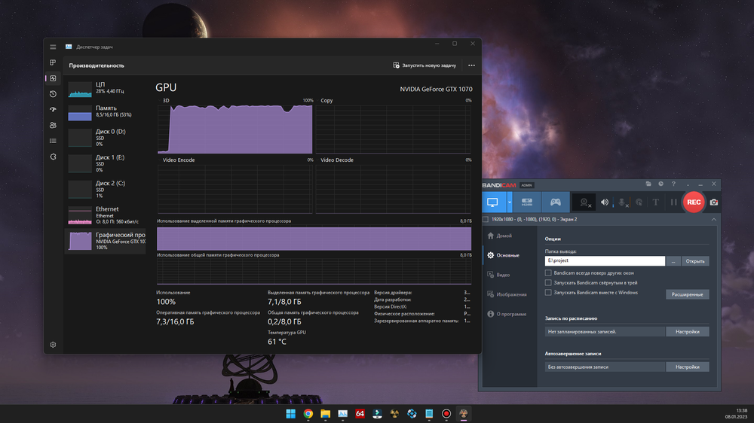Check 'Запускать Bandicam свёрнутым в трей'
Image resolution: width=754 pixels, height=423 pixels.
548,282
